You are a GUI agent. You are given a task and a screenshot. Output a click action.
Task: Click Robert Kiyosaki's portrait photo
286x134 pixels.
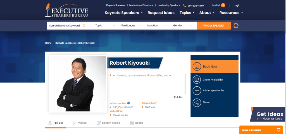coord(78,84)
